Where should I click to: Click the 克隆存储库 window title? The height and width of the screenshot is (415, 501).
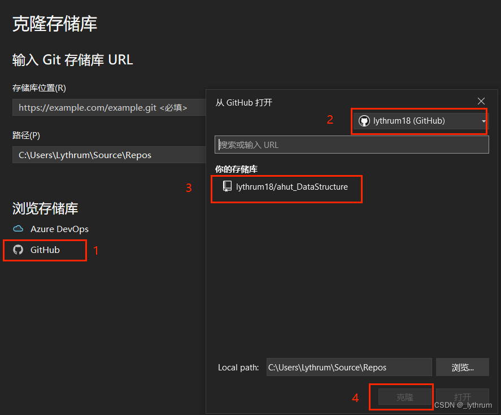55,24
